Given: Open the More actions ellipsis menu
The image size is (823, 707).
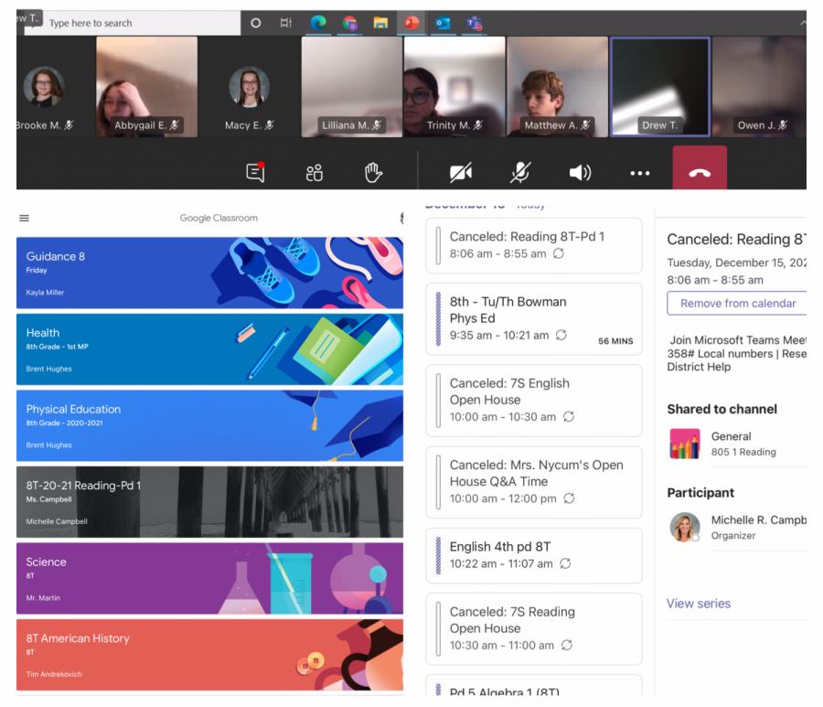Looking at the screenshot, I should point(640,173).
